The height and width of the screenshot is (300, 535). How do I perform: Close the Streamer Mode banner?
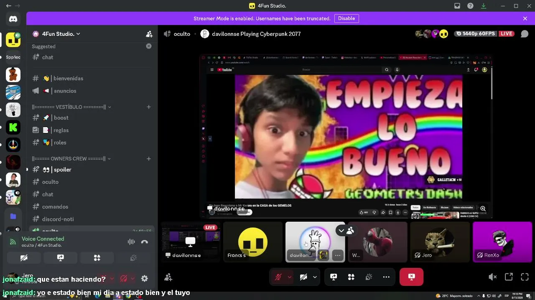[x=525, y=18]
